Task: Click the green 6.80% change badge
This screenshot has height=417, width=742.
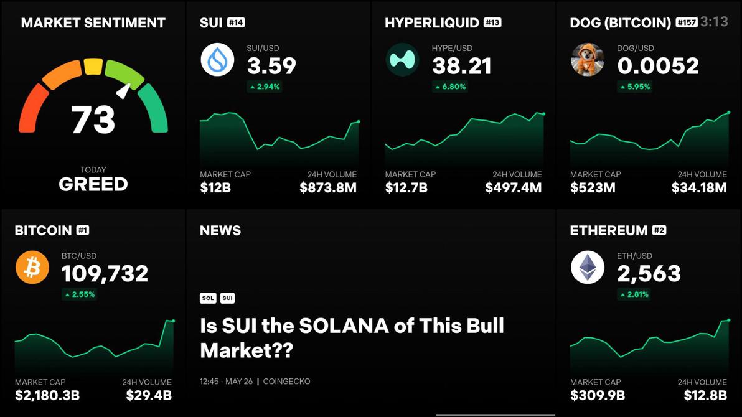Action: [x=450, y=87]
